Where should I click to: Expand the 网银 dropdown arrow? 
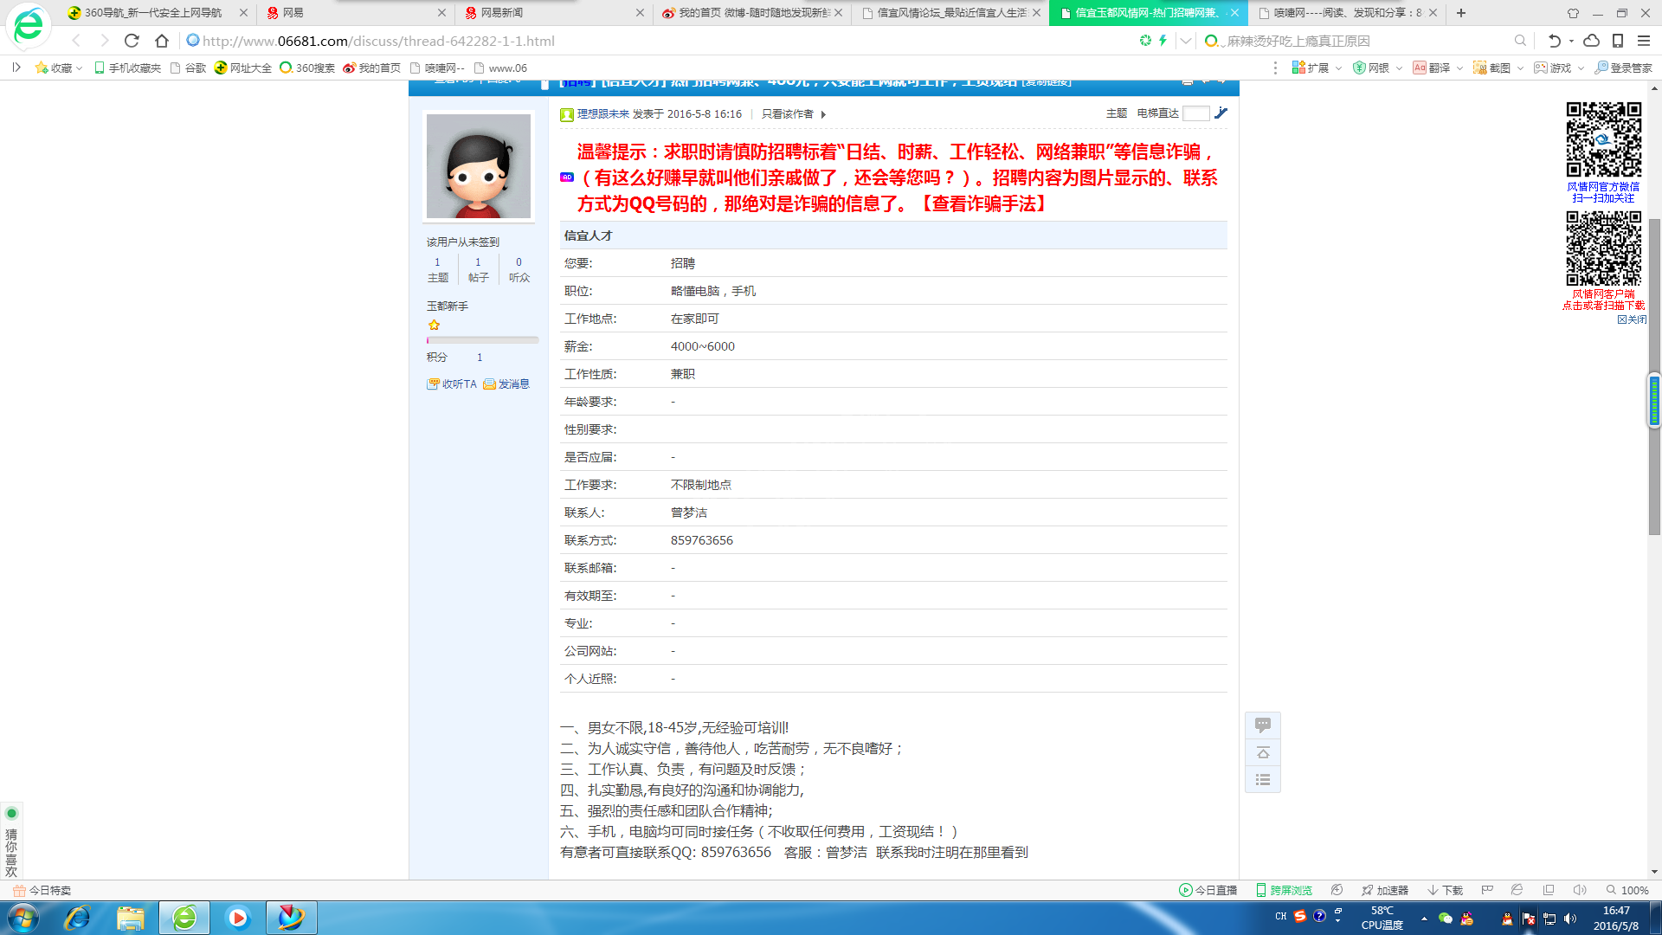tap(1399, 68)
